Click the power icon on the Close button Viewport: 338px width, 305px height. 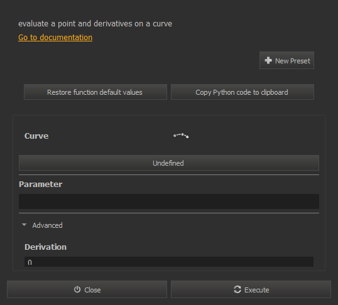click(77, 289)
